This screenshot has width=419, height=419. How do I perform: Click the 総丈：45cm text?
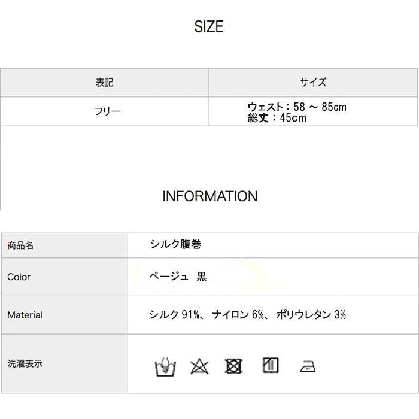click(277, 117)
